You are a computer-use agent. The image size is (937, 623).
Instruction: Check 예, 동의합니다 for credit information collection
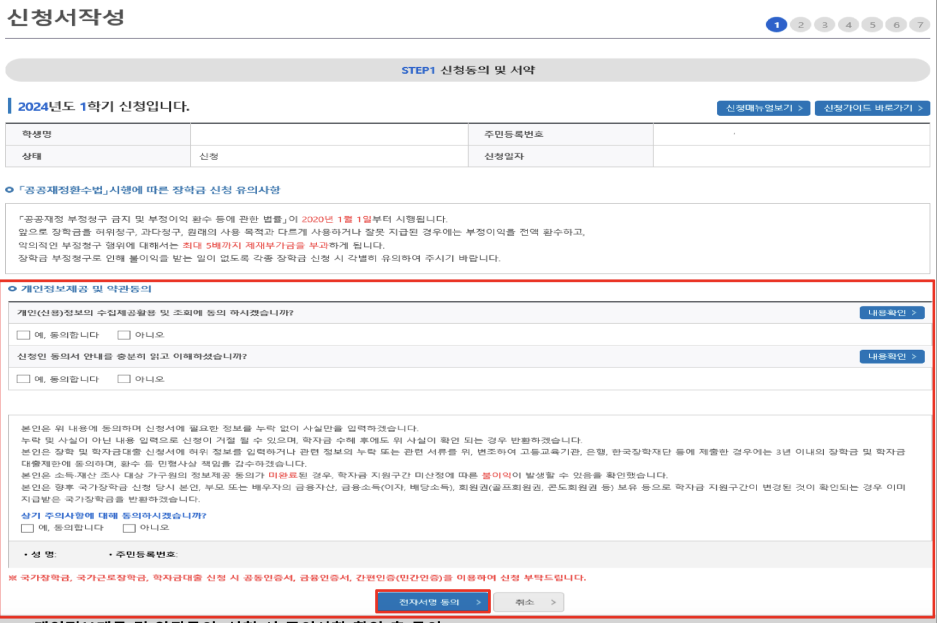tap(23, 334)
